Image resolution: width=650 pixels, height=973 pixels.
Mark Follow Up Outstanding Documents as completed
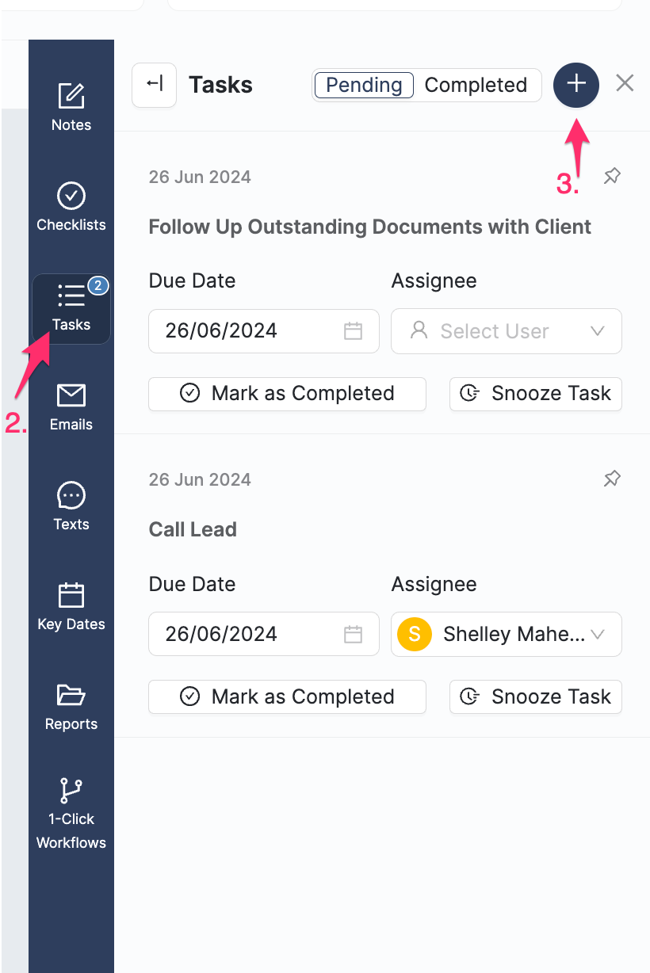(287, 393)
